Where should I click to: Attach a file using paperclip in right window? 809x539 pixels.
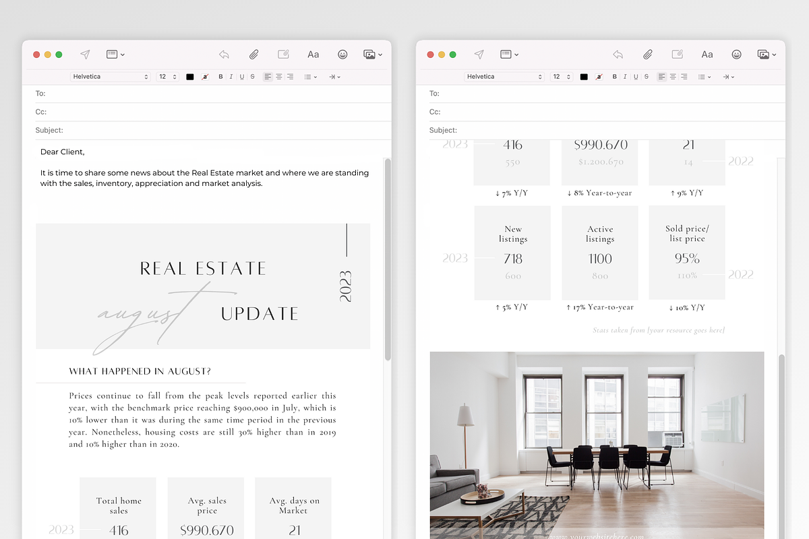648,55
